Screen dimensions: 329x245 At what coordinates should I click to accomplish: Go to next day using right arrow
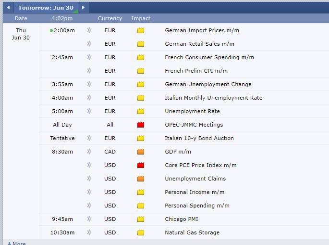[83, 8]
